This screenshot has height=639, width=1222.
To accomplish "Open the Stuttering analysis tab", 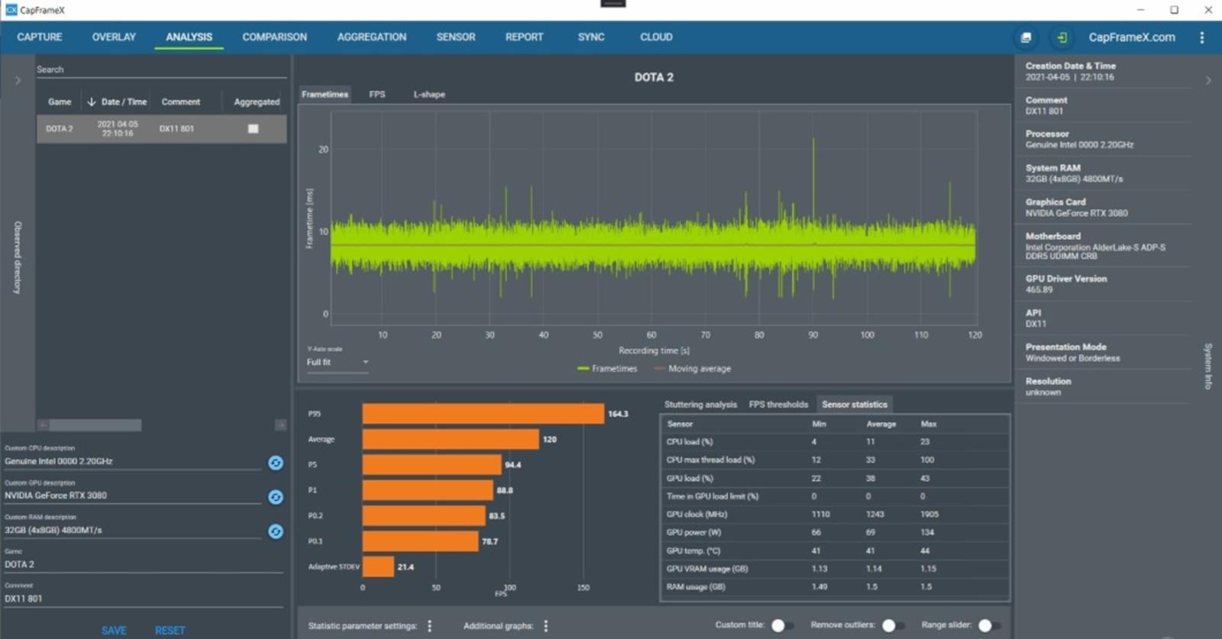I will (x=700, y=405).
